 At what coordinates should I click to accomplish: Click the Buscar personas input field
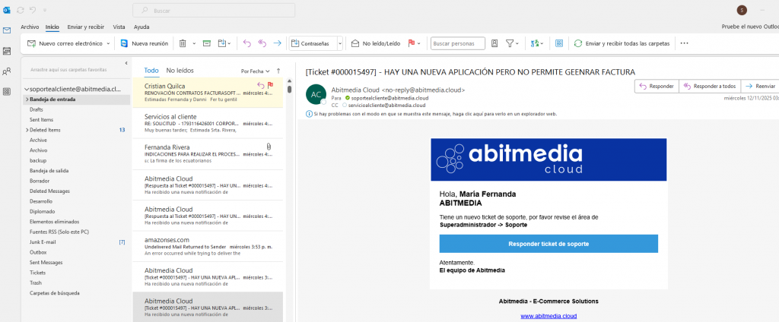(457, 44)
